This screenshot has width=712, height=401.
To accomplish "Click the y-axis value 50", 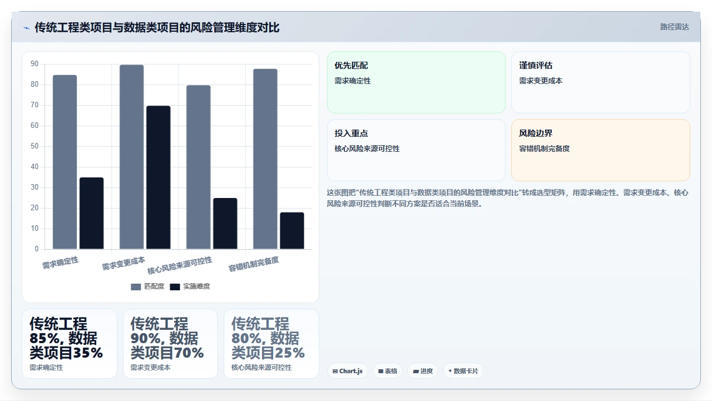I will tap(34, 146).
